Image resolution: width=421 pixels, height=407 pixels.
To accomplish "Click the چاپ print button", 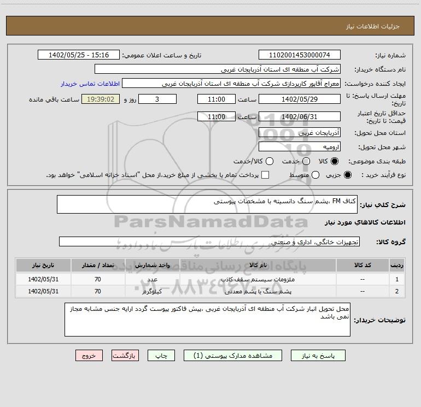I will point(161,356).
